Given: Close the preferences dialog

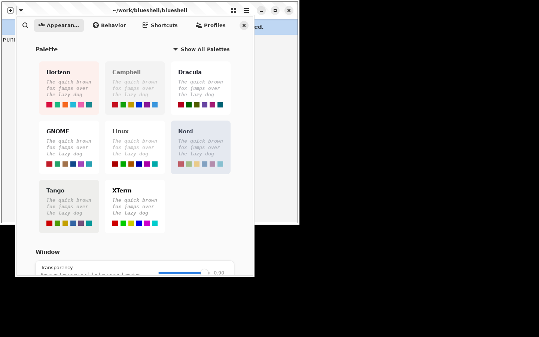Looking at the screenshot, I should click(244, 25).
